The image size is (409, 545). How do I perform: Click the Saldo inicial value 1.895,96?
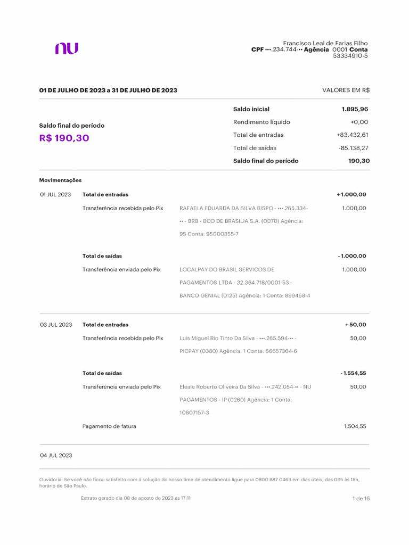tap(355, 109)
